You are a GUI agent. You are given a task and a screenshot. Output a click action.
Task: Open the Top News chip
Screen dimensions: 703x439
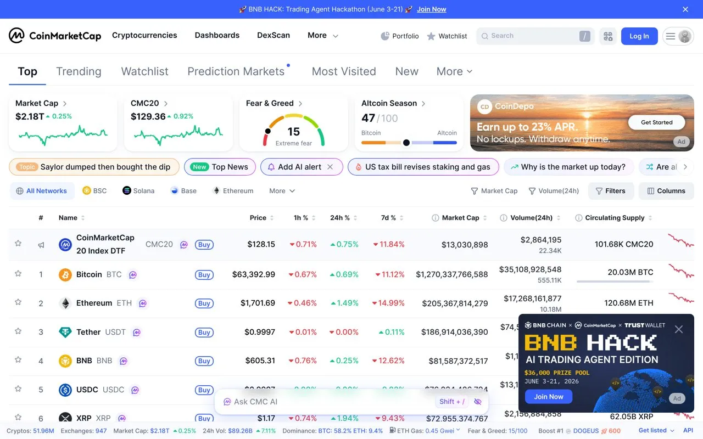pyautogui.click(x=220, y=167)
